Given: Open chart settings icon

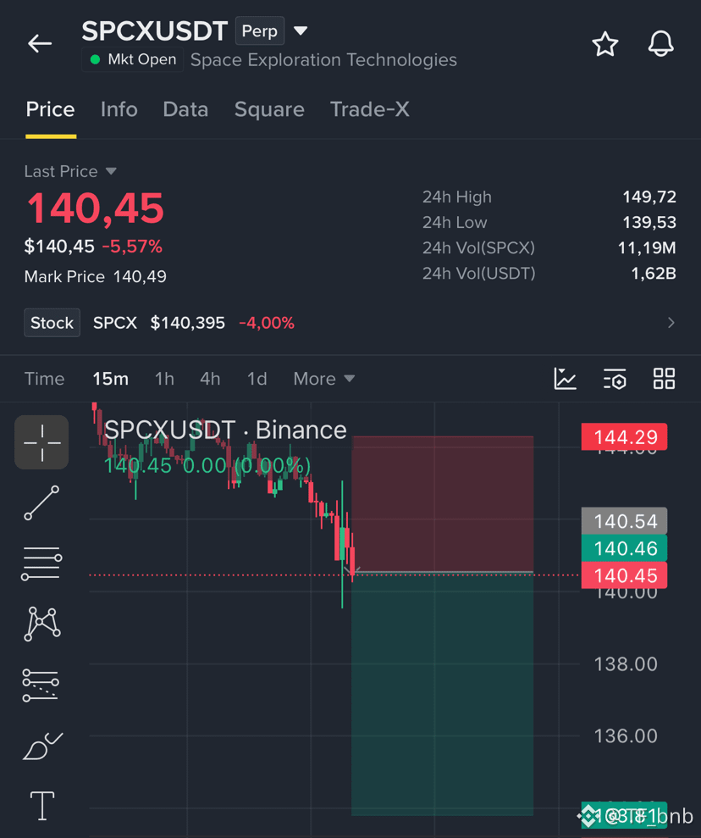Looking at the screenshot, I should (x=615, y=379).
